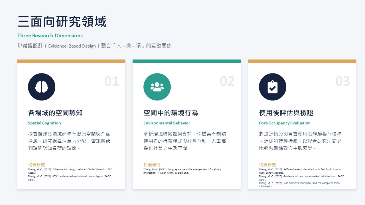
Task: Select the heading 各場域的空間認知
Action: [55, 113]
